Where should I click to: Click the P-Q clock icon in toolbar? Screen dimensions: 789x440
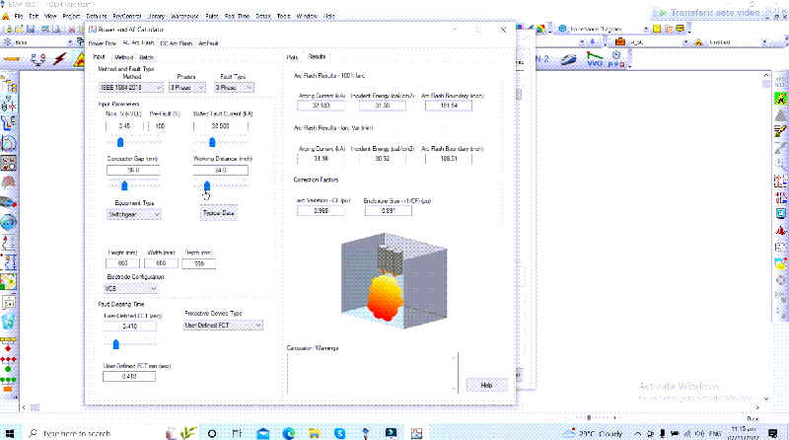[614, 60]
